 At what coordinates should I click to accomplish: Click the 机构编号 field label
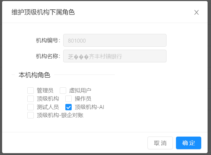point(48,40)
